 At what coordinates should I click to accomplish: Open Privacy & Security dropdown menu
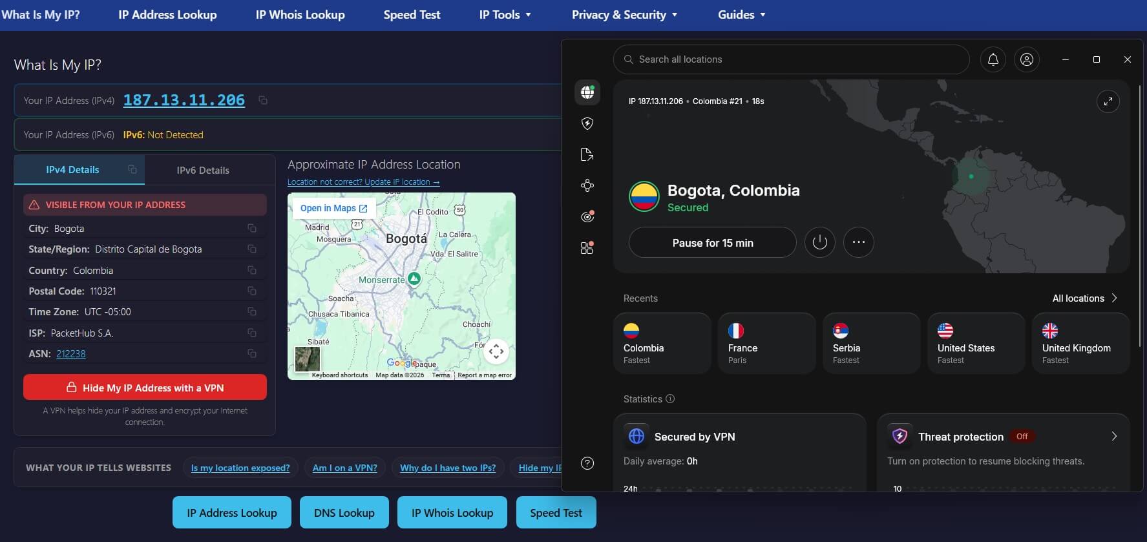point(624,14)
